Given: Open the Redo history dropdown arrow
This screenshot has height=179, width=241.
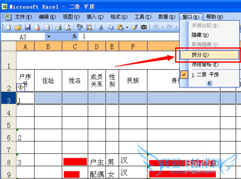Looking at the screenshot, I should [x=176, y=28].
